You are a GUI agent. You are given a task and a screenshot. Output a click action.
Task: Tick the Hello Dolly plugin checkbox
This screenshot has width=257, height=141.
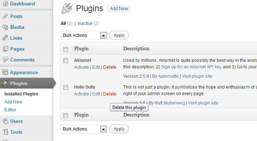[65, 87]
